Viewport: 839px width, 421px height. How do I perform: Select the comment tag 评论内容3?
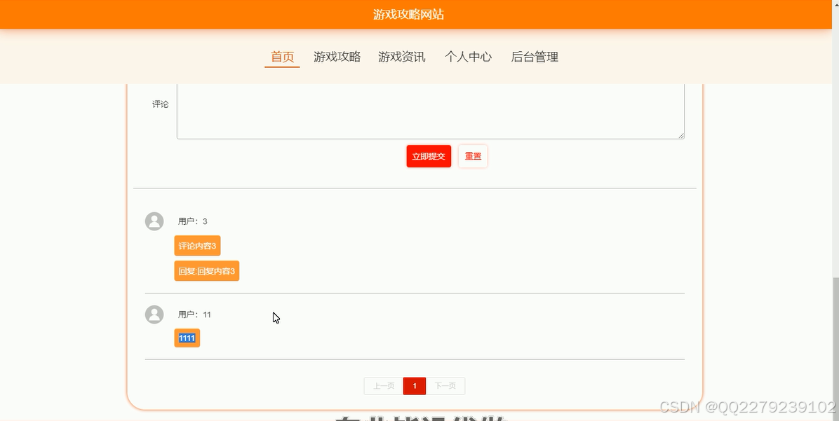coord(196,245)
